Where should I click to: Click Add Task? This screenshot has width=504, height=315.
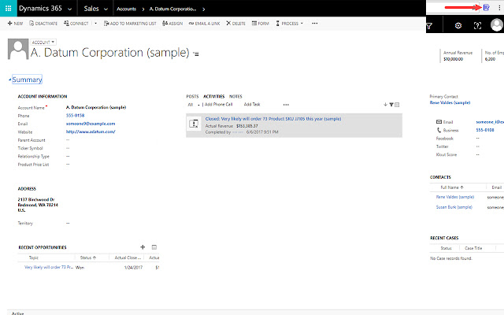click(252, 105)
